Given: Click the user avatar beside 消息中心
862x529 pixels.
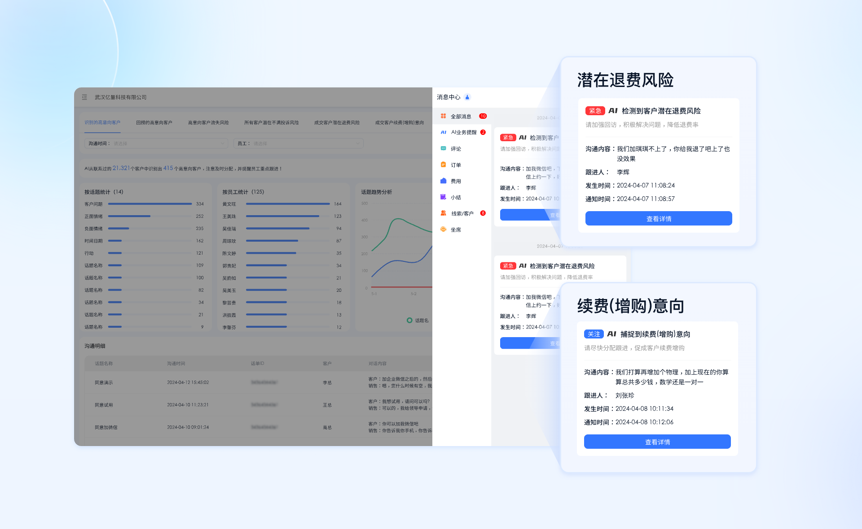Looking at the screenshot, I should pos(467,97).
